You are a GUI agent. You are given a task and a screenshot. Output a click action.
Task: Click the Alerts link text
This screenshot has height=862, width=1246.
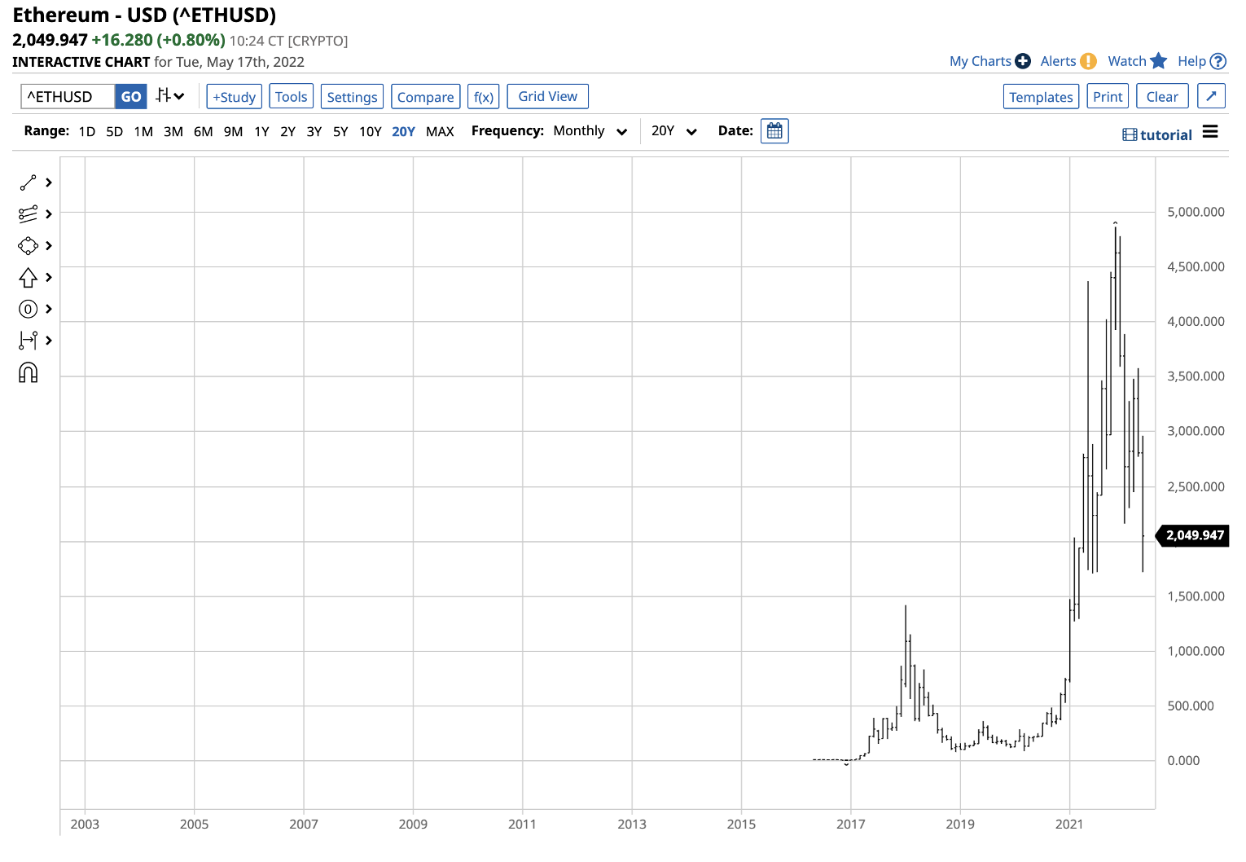[x=1058, y=61]
